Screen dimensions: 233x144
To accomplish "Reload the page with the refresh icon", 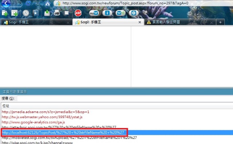I will coord(28,3).
